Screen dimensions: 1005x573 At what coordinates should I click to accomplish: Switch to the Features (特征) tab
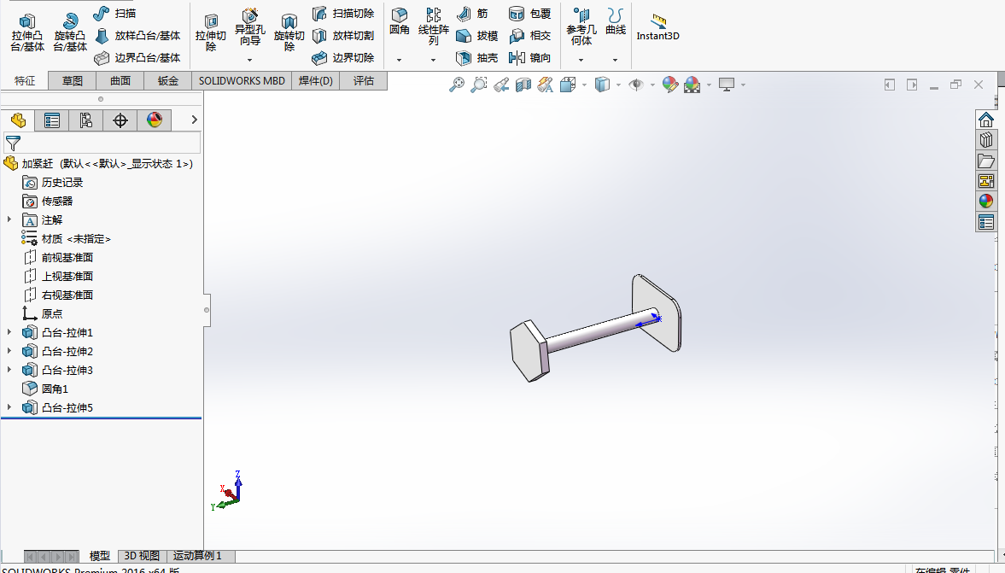(x=25, y=81)
